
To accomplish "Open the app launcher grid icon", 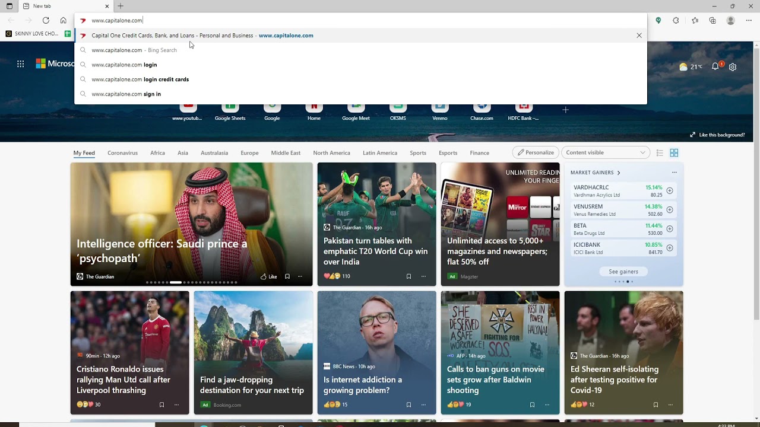I will click(x=21, y=63).
